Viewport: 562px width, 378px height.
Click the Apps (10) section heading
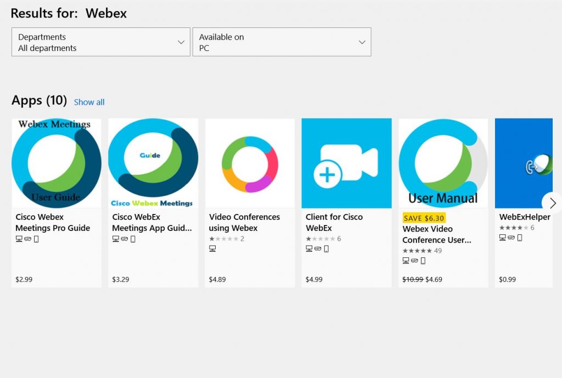click(39, 100)
